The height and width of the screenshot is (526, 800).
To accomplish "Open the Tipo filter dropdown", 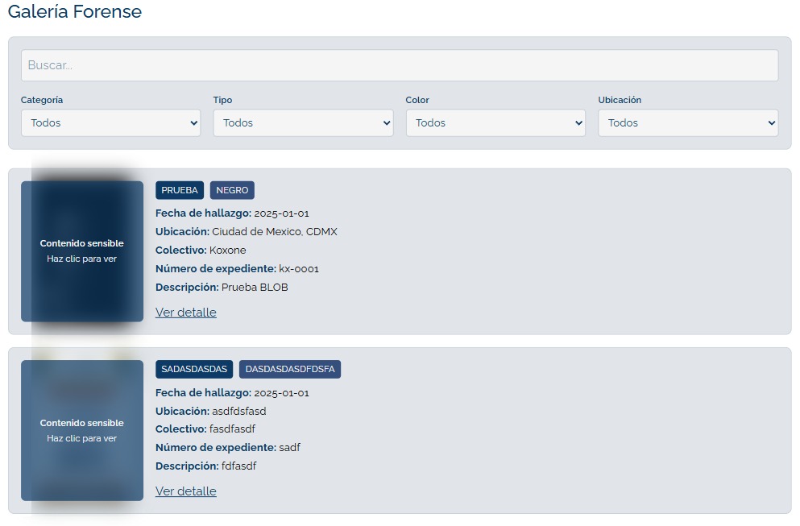I will [303, 122].
